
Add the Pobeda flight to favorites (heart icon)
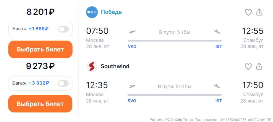pyautogui.click(x=248, y=12)
